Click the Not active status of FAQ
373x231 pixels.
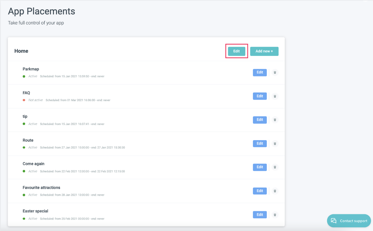36,100
